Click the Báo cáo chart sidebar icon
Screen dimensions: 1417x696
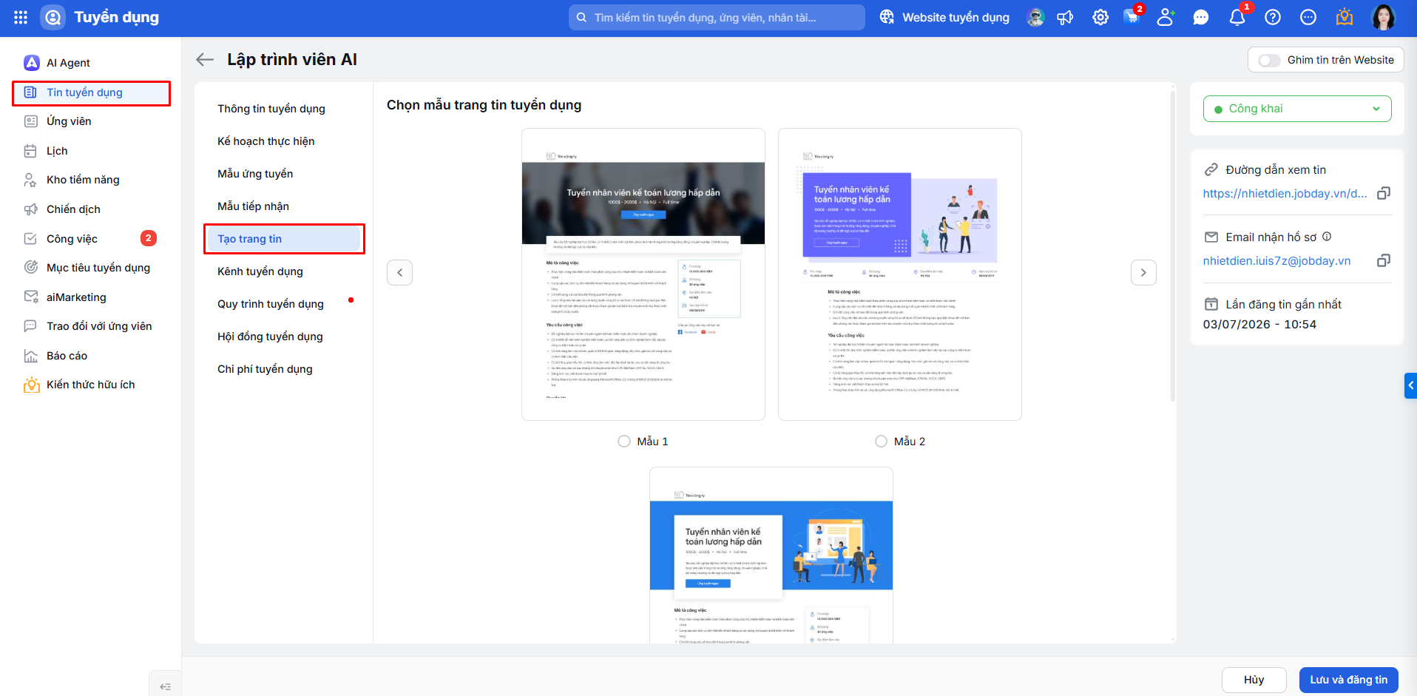(x=30, y=356)
